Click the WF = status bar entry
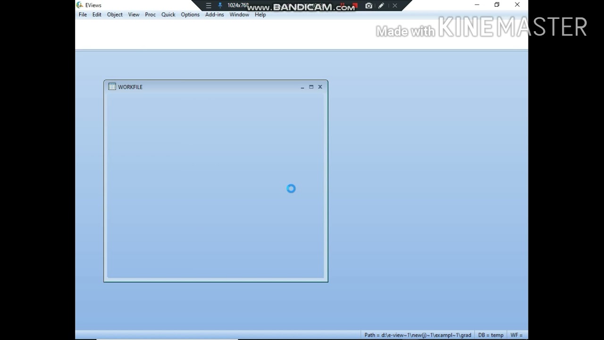This screenshot has height=340, width=604. [517, 335]
